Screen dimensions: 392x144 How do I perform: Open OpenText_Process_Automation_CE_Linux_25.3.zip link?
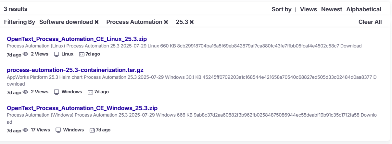click(x=77, y=39)
